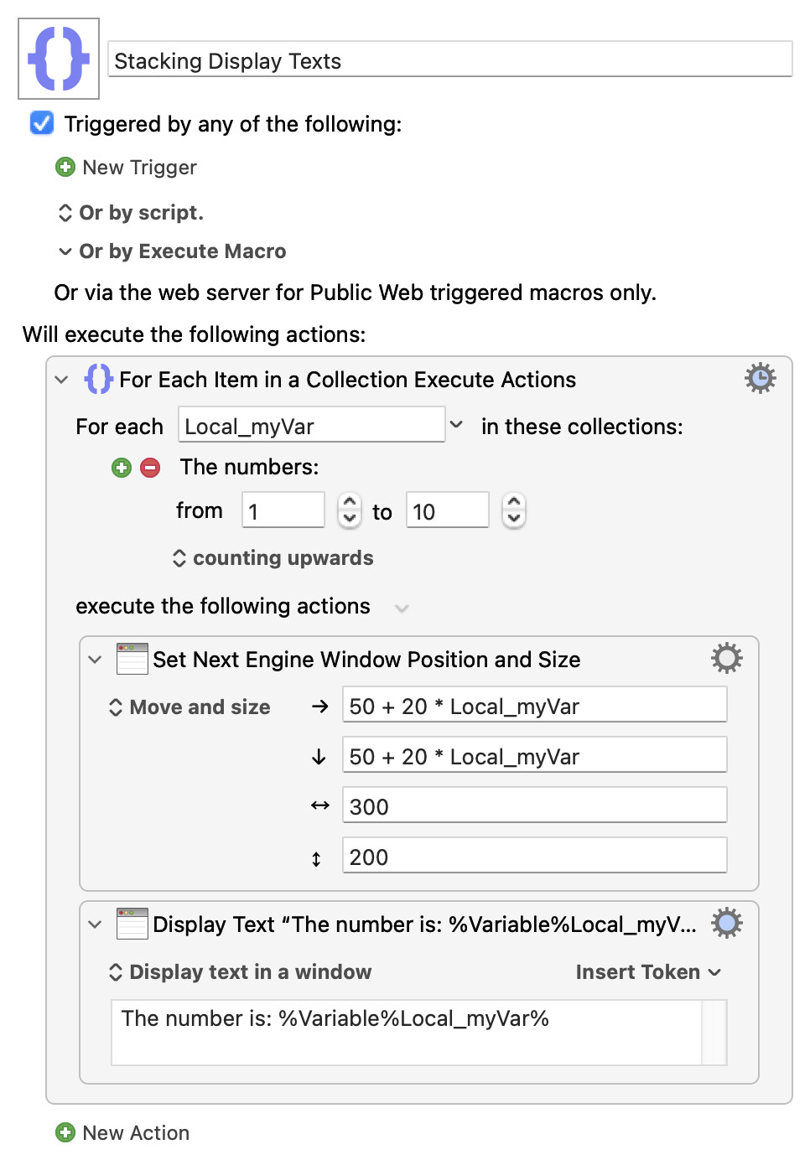Image resolution: width=810 pixels, height=1160 pixels.
Task: Click the green plus New Trigger icon
Action: 65,168
